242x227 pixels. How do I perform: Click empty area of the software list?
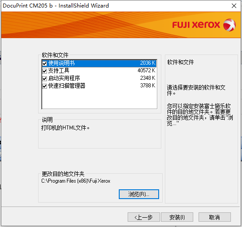click(99, 99)
